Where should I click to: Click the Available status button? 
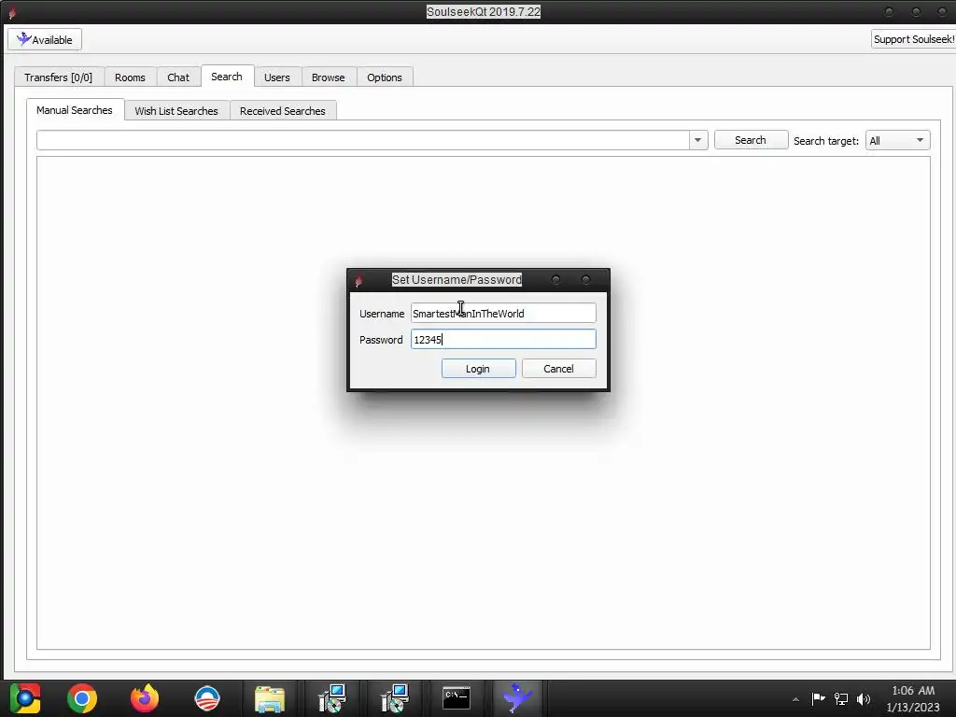[45, 39]
